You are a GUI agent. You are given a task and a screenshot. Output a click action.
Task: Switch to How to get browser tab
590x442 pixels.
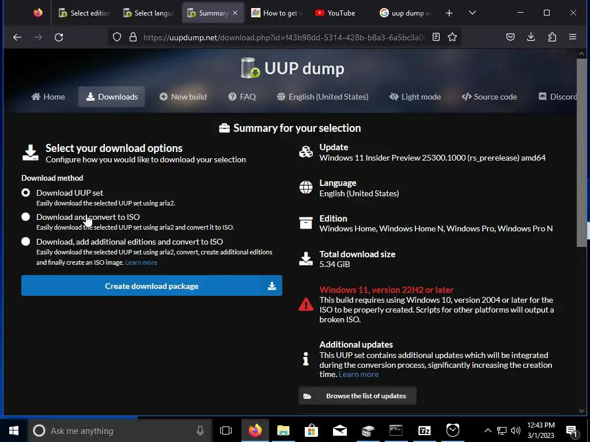tap(277, 13)
